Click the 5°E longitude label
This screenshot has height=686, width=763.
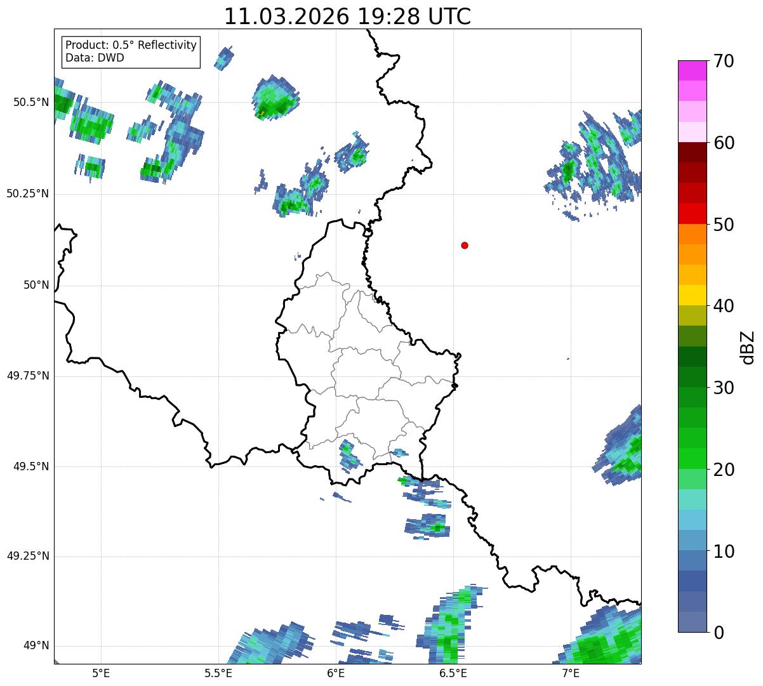tap(101, 673)
